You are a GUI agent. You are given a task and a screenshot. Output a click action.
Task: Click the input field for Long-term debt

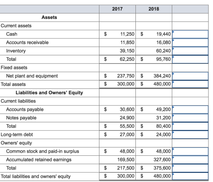(190, 135)
